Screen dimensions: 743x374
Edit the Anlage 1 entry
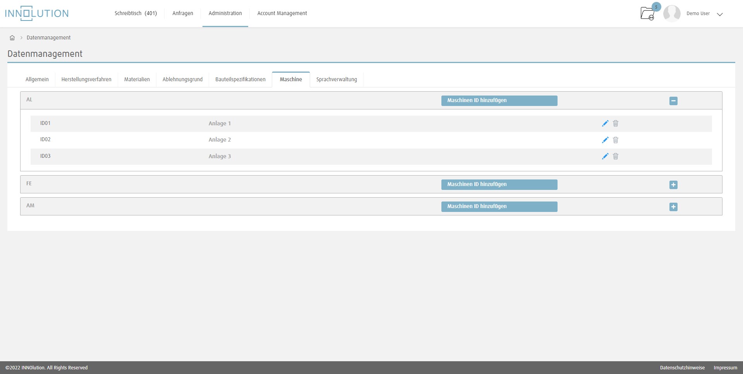coord(605,123)
